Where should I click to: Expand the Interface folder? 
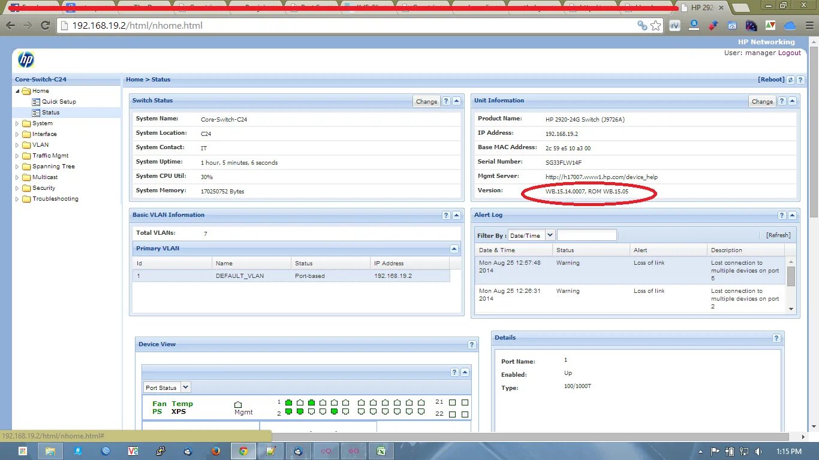(17, 134)
